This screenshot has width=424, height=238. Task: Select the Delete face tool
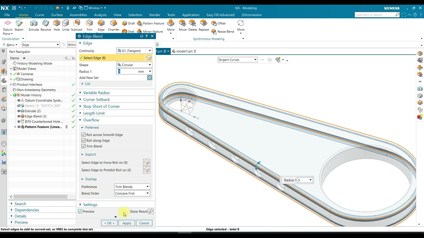(x=192, y=25)
